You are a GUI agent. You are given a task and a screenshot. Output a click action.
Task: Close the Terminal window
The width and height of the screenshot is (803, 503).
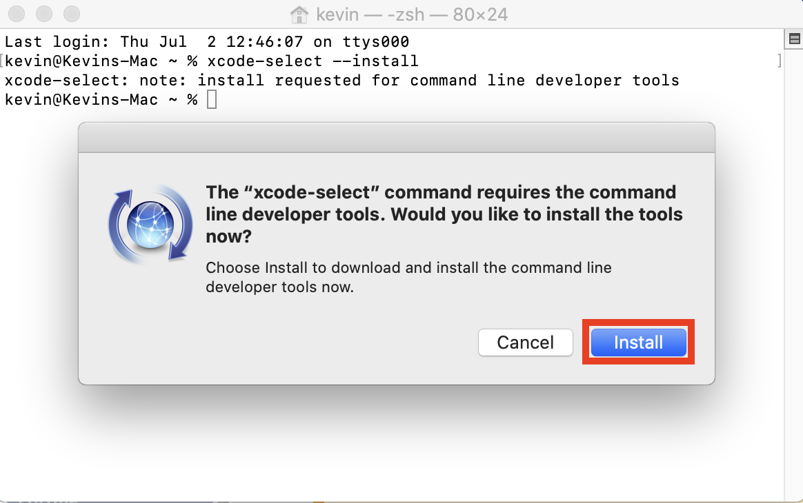pos(17,14)
